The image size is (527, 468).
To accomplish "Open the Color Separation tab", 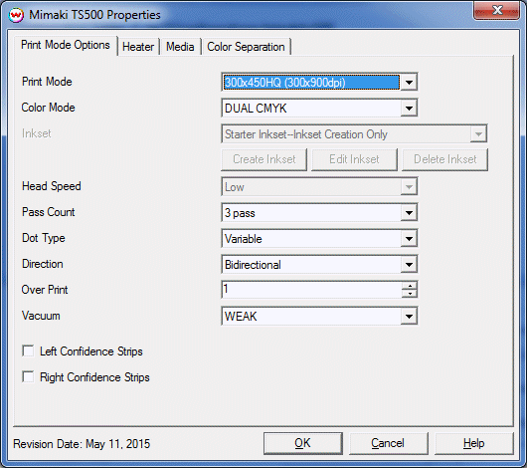I will click(x=246, y=47).
